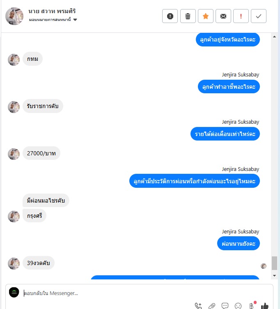280x309 pixels.
Task: Delete conversation using trash can icon
Action: click(188, 16)
